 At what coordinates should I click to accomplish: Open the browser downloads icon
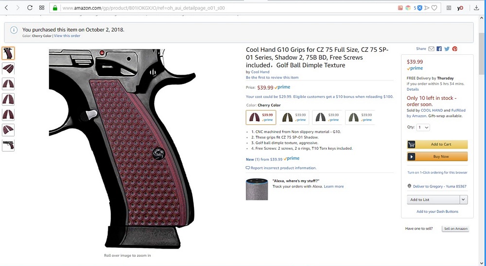click(476, 8)
